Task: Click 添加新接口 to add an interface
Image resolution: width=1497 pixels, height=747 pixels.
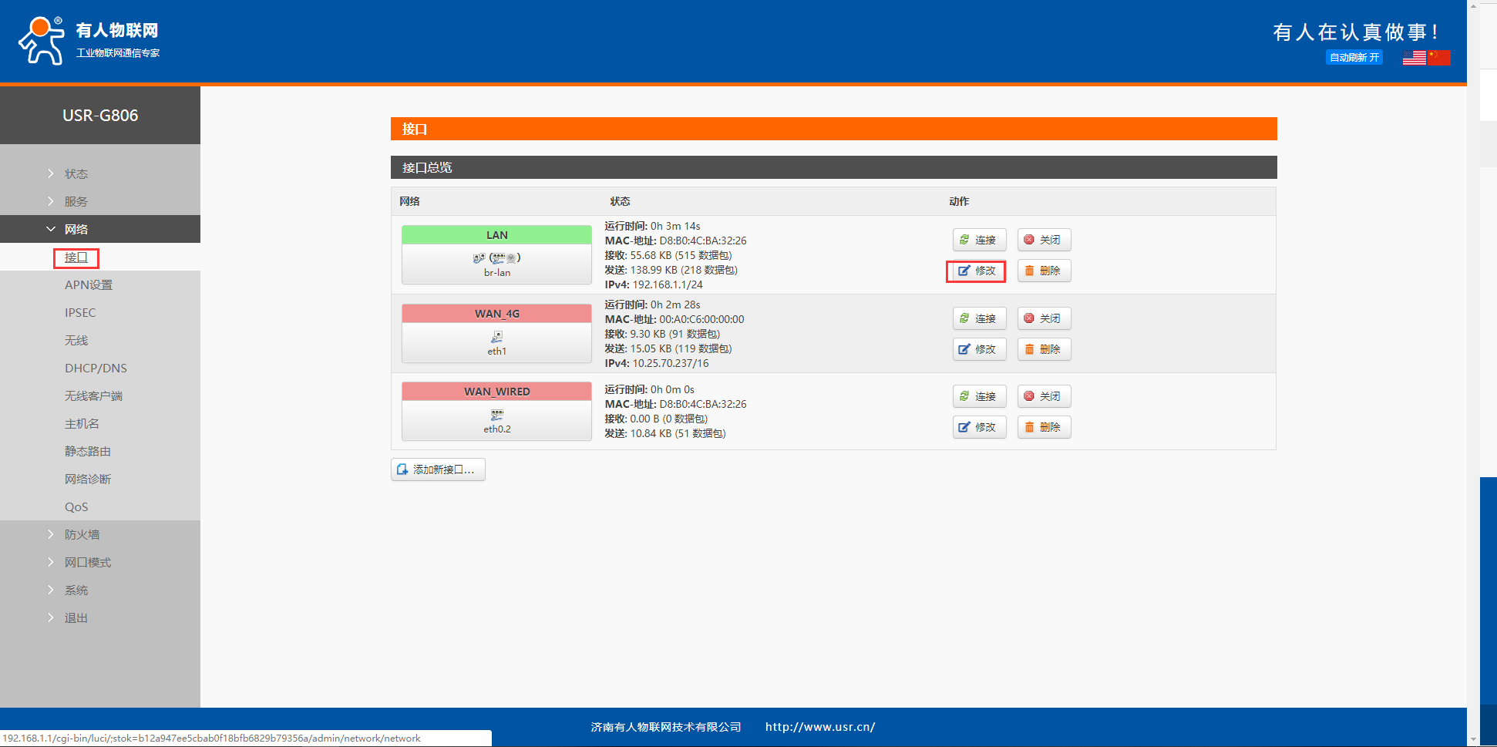Action: coord(438,469)
